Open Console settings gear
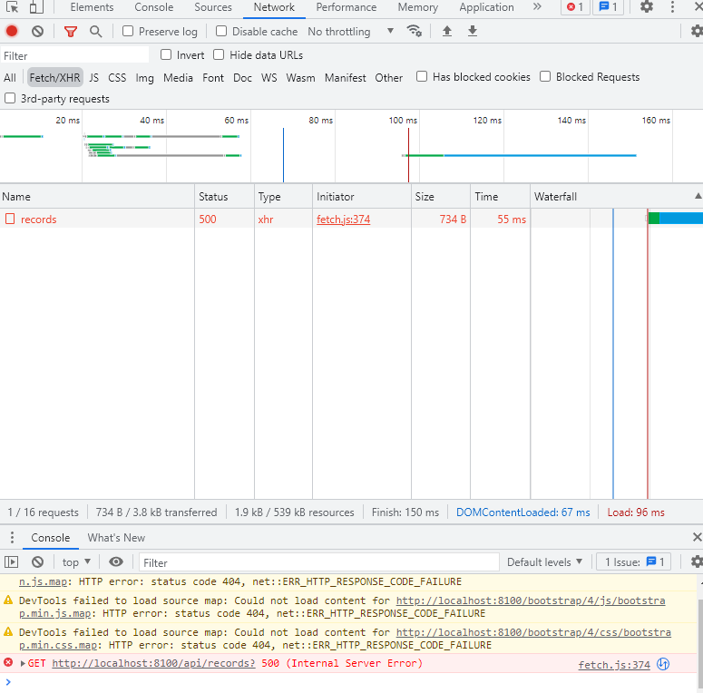703x693 pixels. (x=697, y=561)
